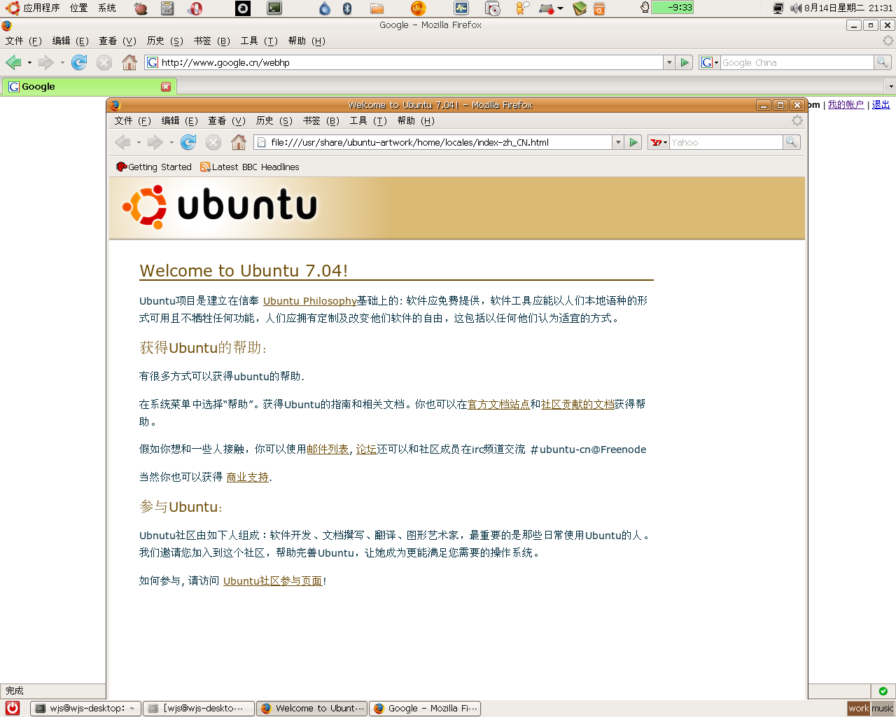
Task: Click the network monitor tray icon
Action: 778,8
